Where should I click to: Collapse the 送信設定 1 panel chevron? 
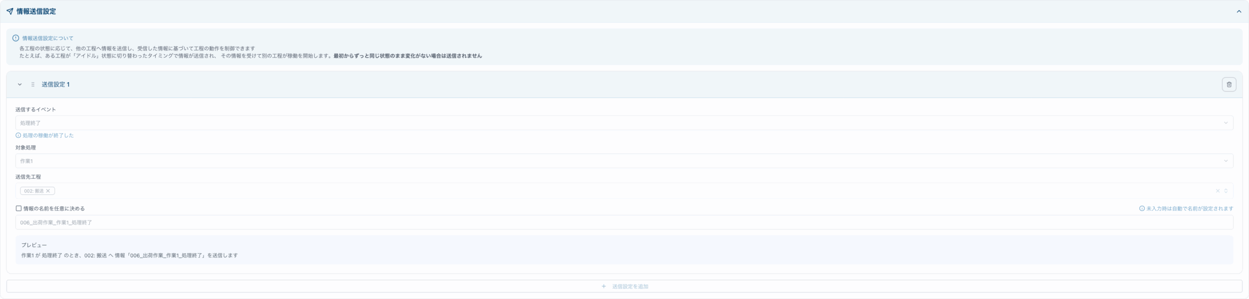click(x=20, y=84)
